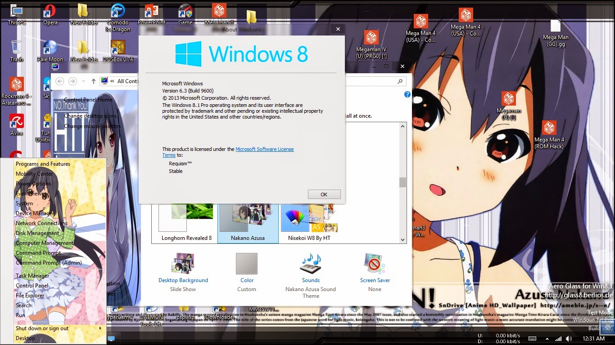This screenshot has width=615, height=345.
Task: Open Event Viewer from the menu
Action: click(x=31, y=194)
